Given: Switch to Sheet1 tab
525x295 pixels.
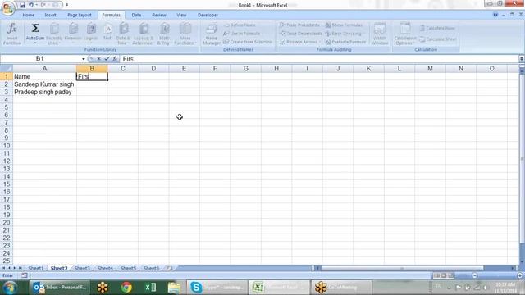Looking at the screenshot, I should point(35,268).
